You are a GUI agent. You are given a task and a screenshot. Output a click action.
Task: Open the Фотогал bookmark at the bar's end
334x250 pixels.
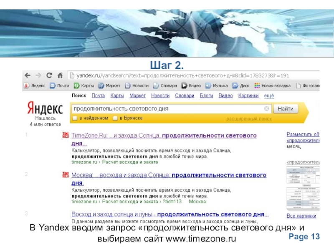point(308,85)
